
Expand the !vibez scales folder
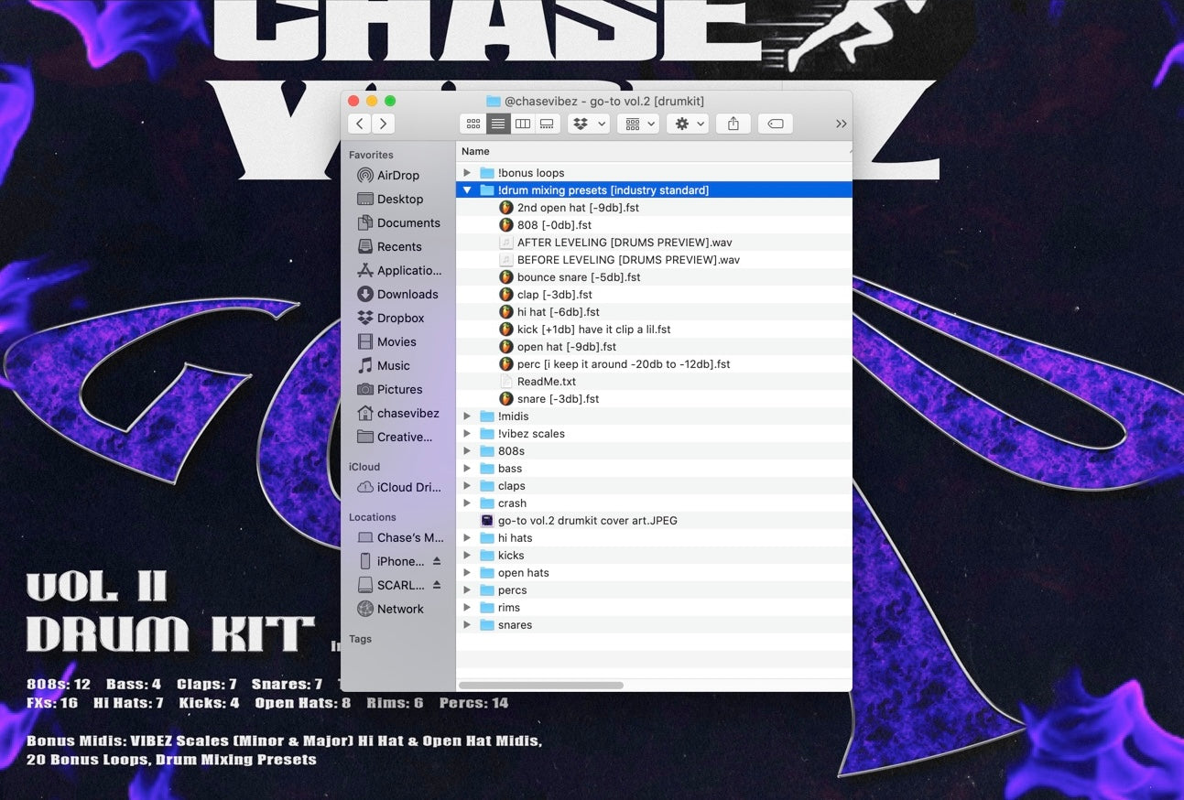[x=467, y=434]
